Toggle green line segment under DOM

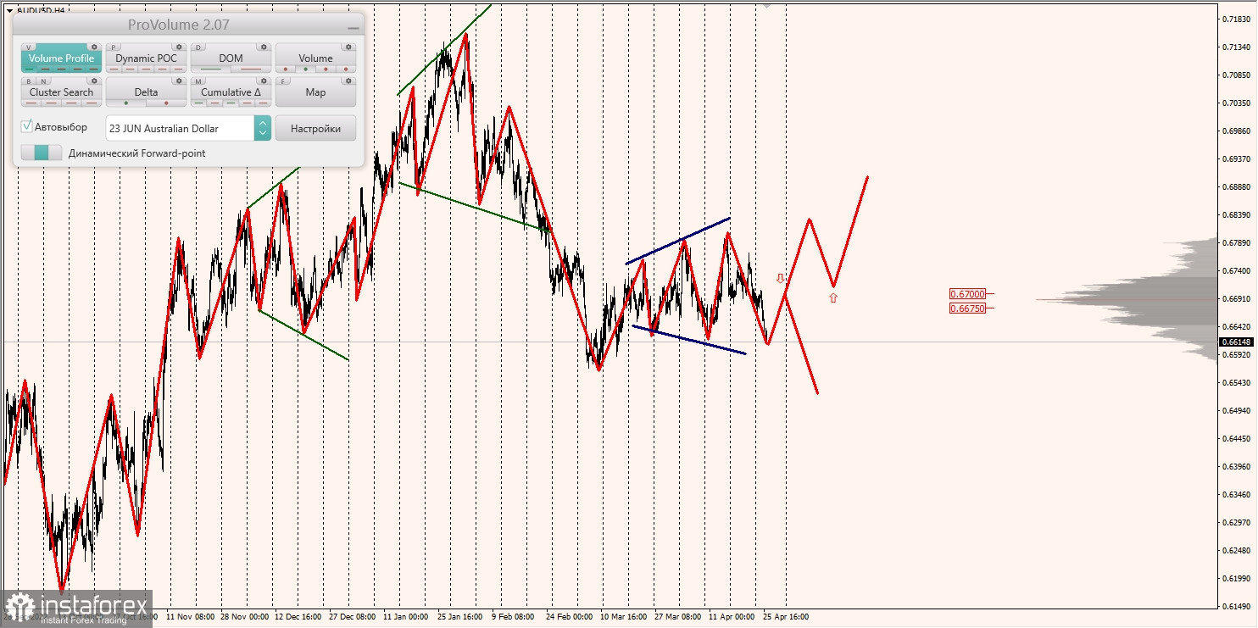pos(211,69)
